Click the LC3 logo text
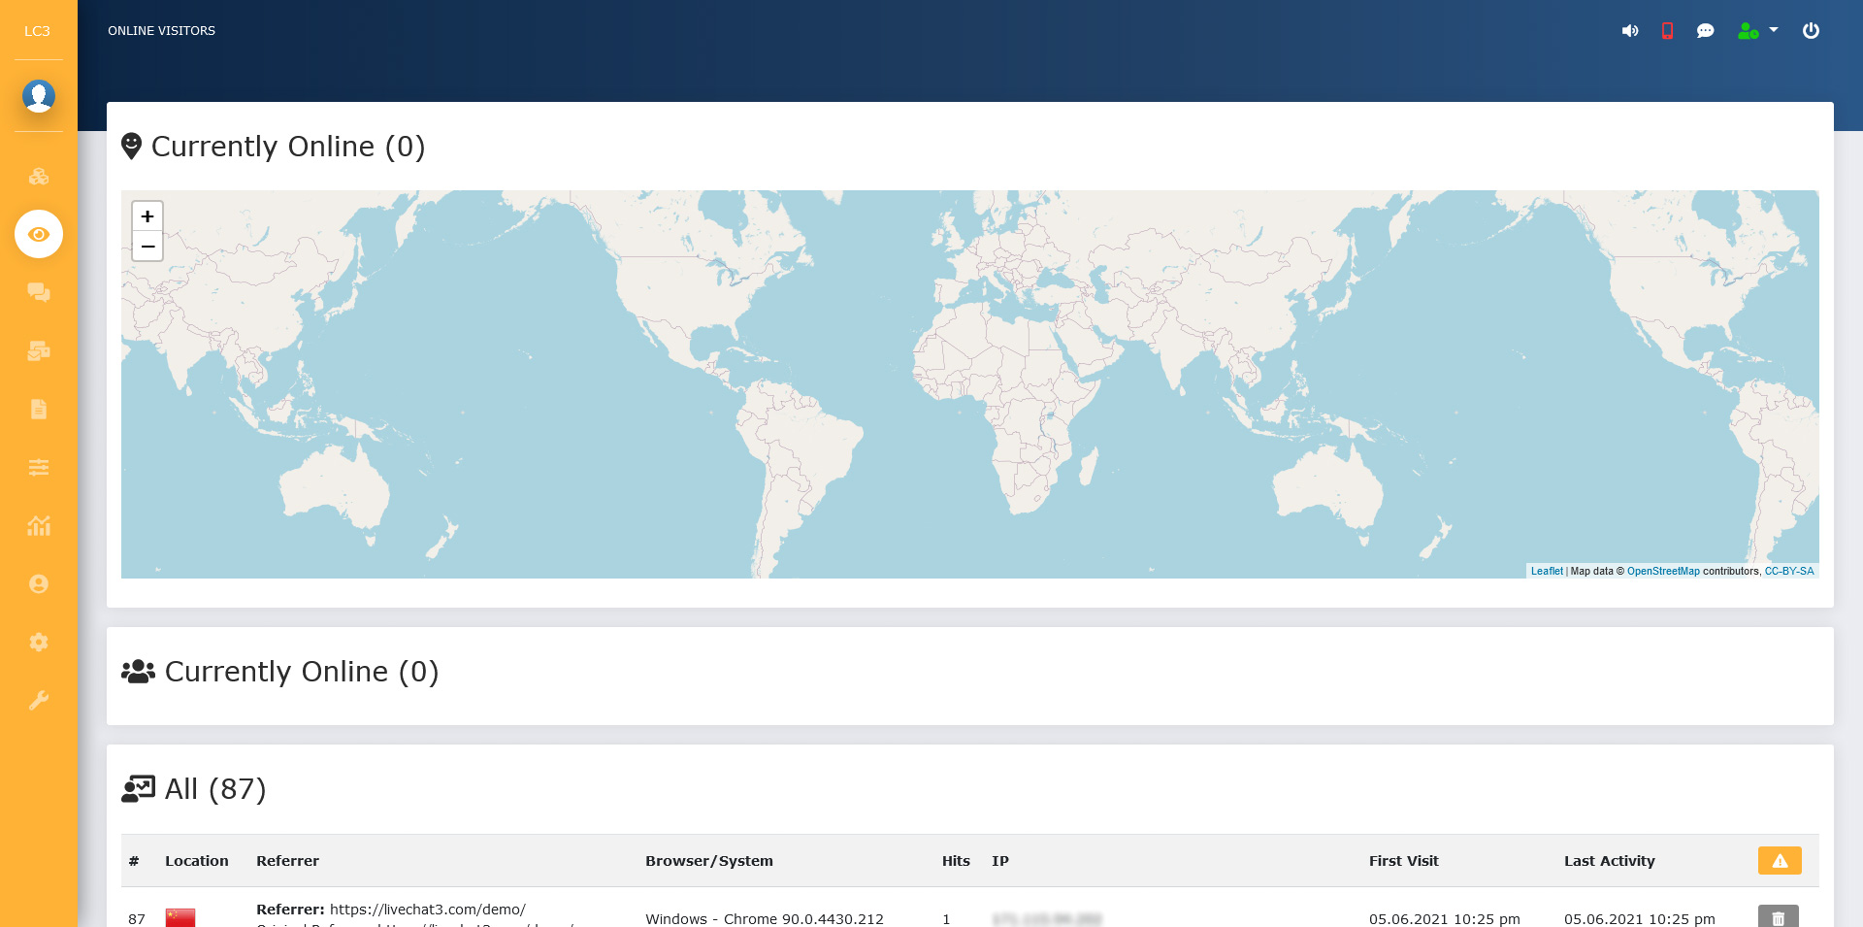The image size is (1863, 927). pyautogui.click(x=37, y=31)
